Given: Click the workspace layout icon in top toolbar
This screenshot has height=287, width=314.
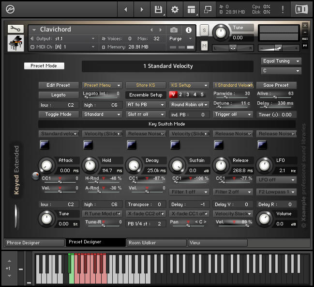Looking at the screenshot, I should 192,9.
